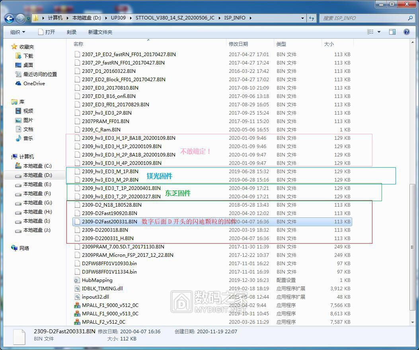This screenshot has height=350, width=419.
Task: Click the OneDrive cloud icon in the sidebar
Action: (18, 84)
